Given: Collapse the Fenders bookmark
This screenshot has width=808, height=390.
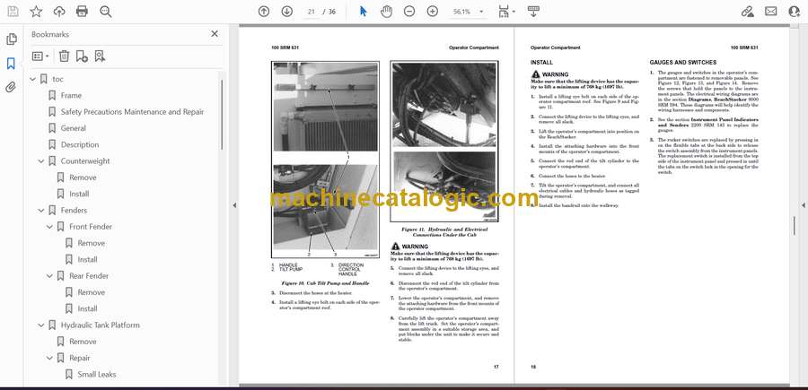Looking at the screenshot, I should pyautogui.click(x=41, y=211).
